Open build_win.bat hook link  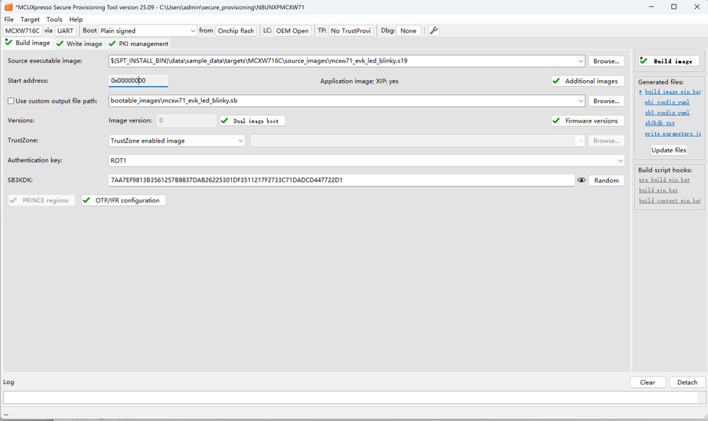[x=658, y=190]
